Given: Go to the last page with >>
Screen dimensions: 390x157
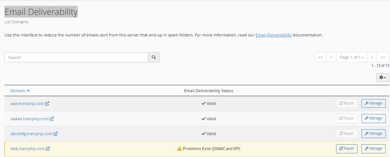Looking at the screenshot, I should click(x=383, y=57).
